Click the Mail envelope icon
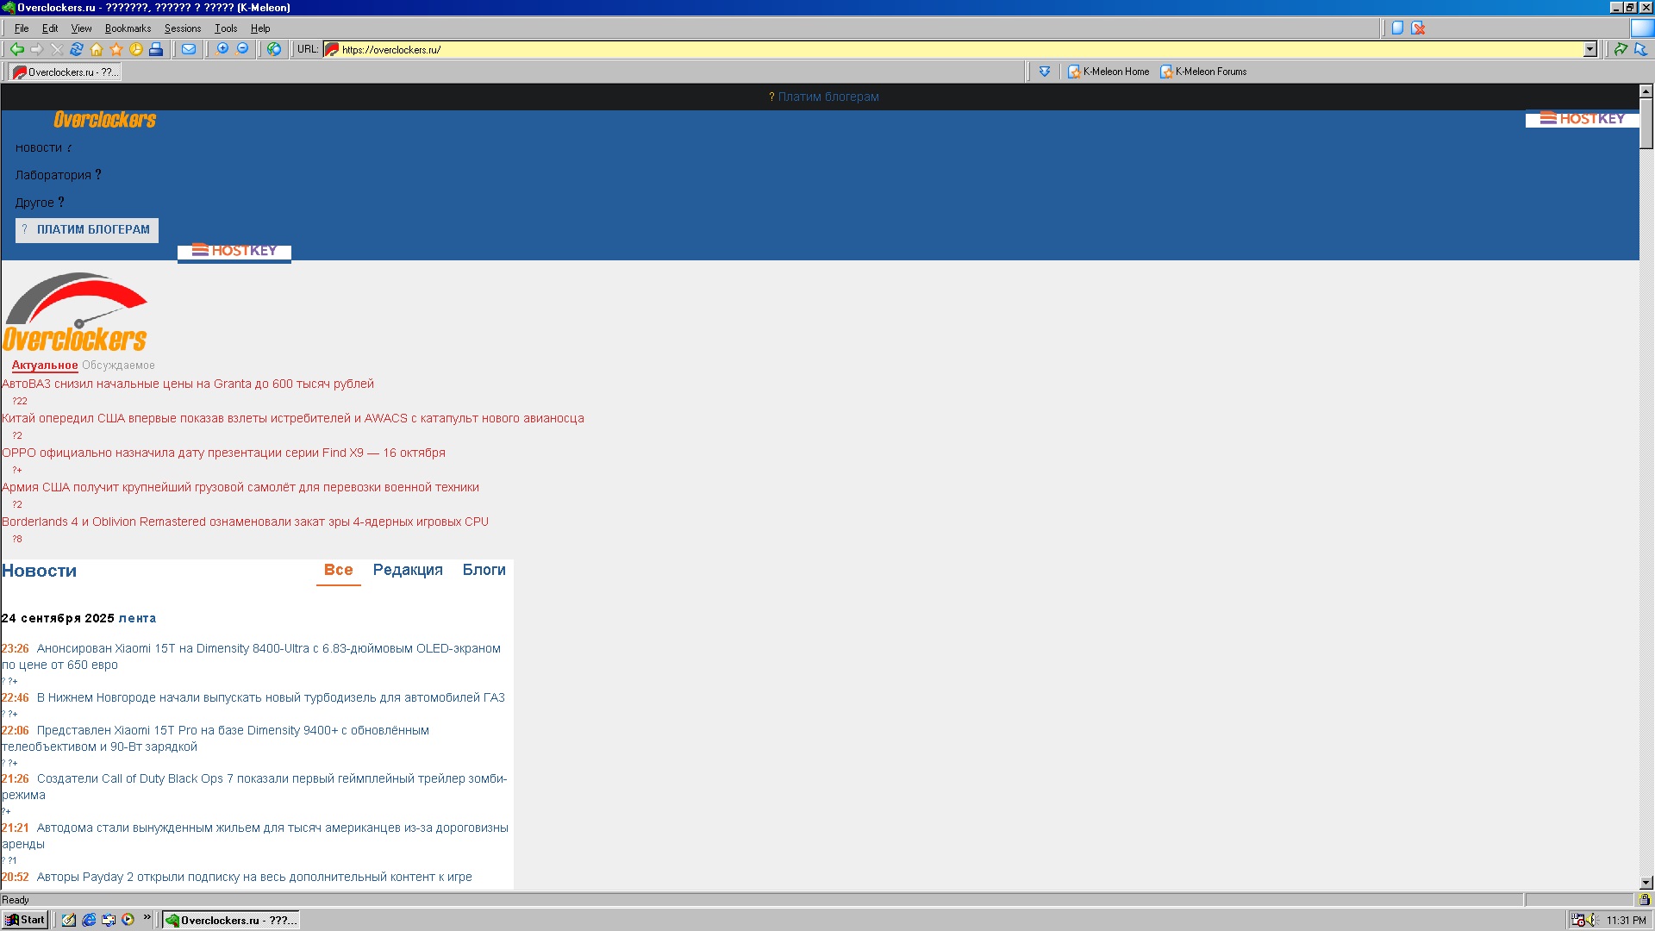The height and width of the screenshot is (931, 1655). pyautogui.click(x=189, y=49)
